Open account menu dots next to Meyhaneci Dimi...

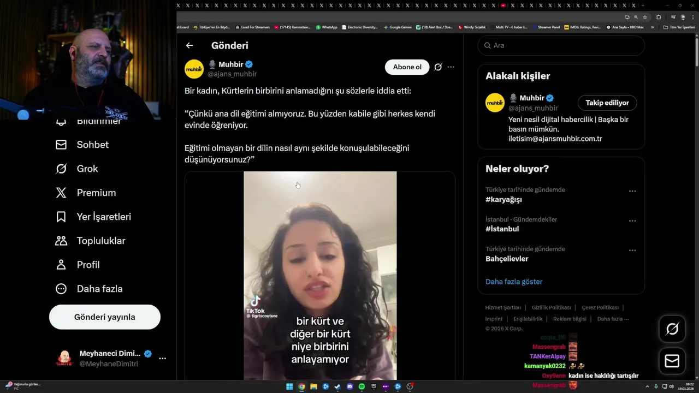162,359
